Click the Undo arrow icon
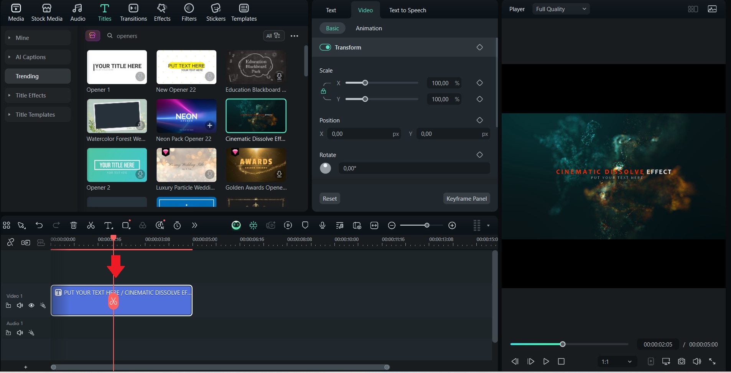731x373 pixels. (x=39, y=226)
